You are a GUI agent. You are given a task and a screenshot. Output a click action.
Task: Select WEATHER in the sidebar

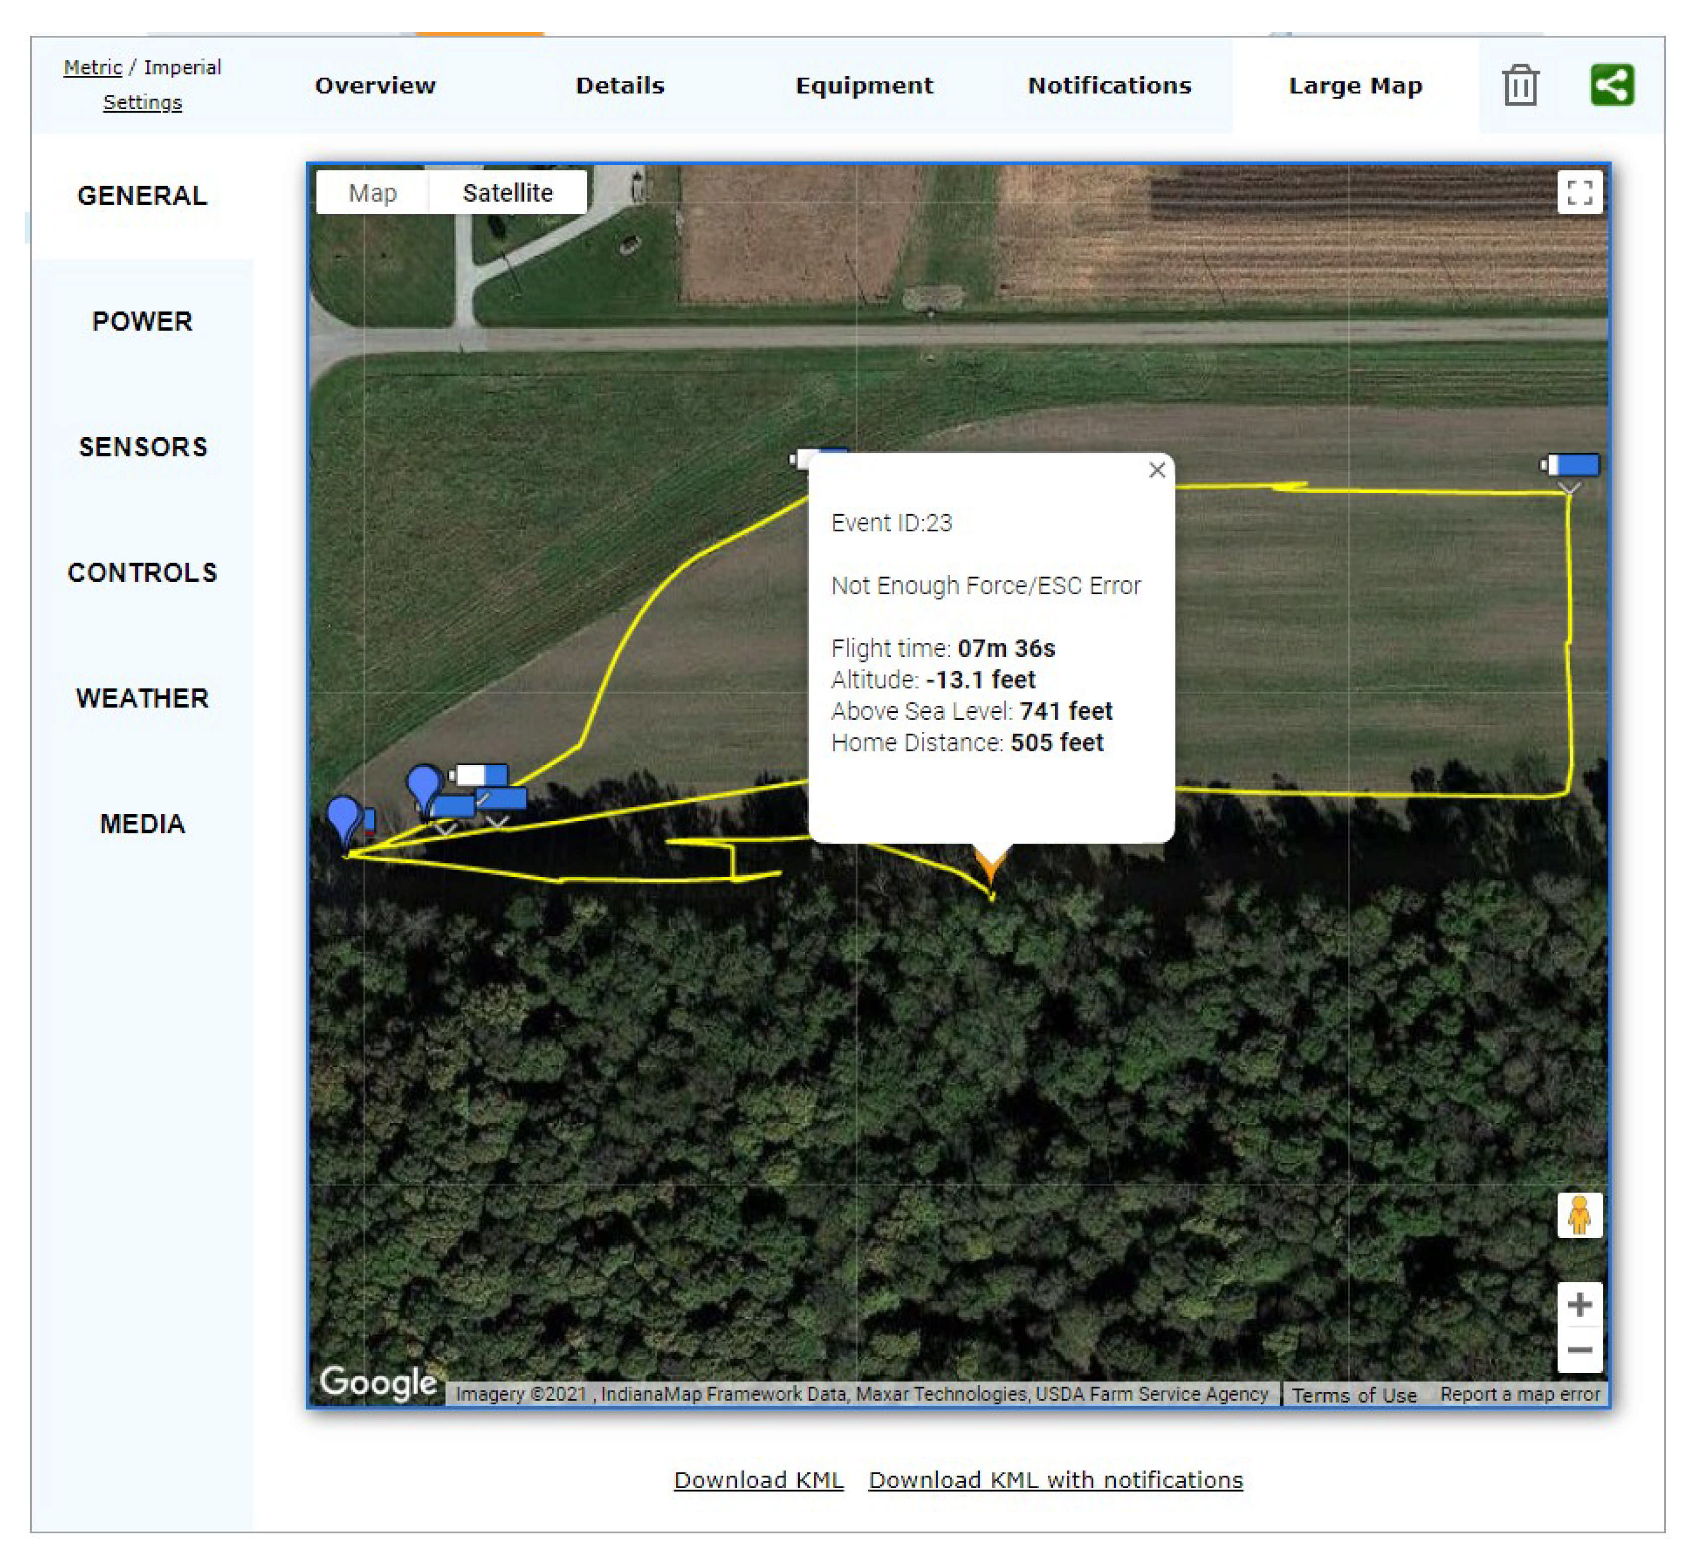[x=142, y=698]
